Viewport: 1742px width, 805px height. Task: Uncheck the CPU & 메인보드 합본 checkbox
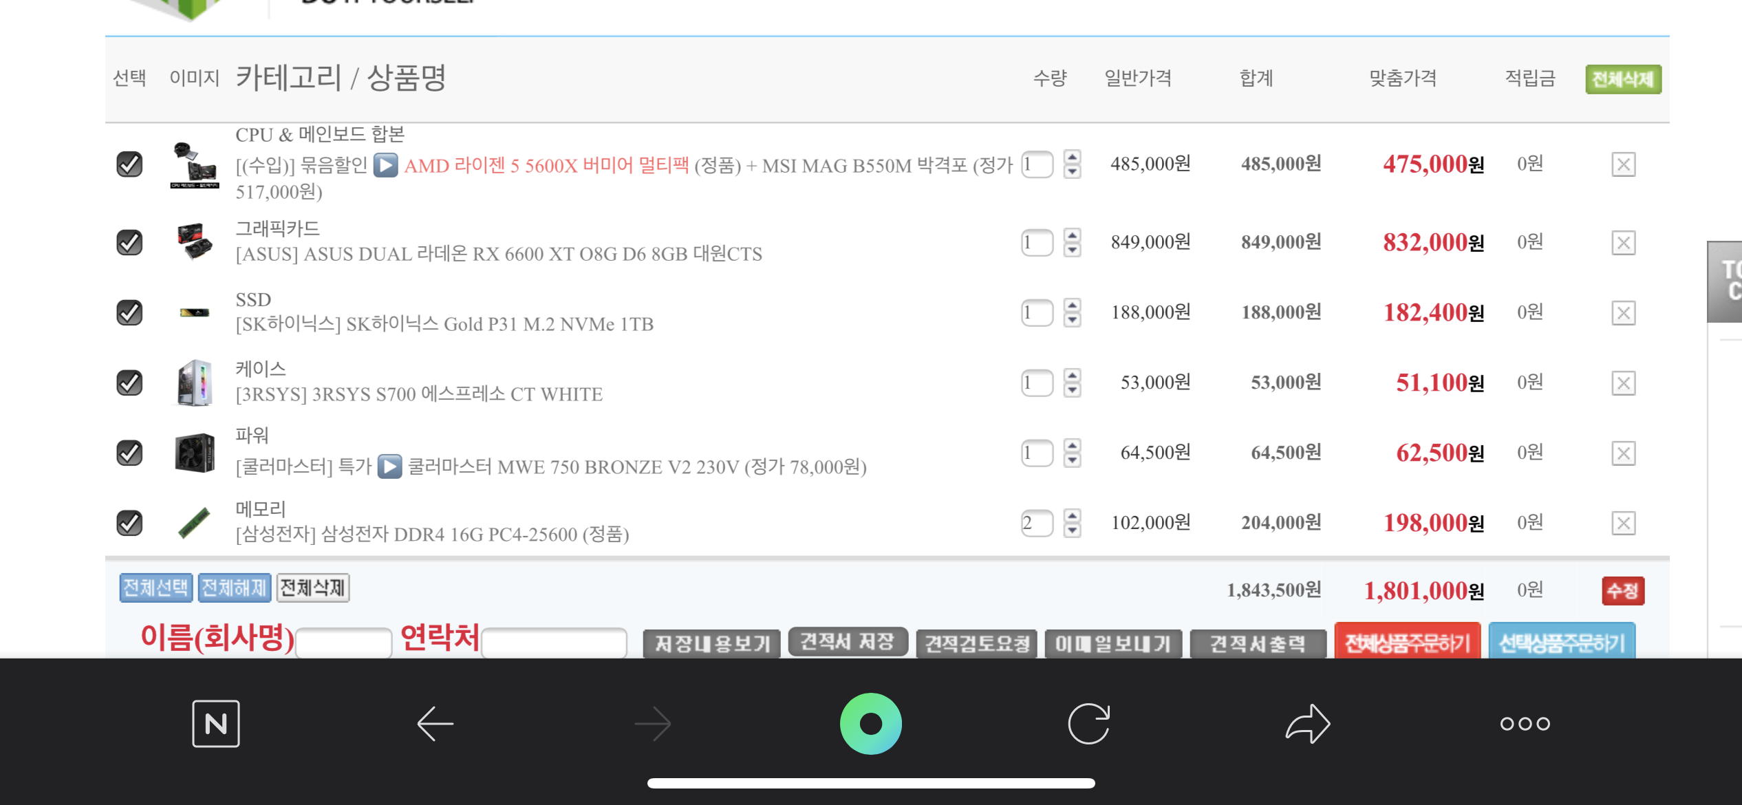(129, 164)
